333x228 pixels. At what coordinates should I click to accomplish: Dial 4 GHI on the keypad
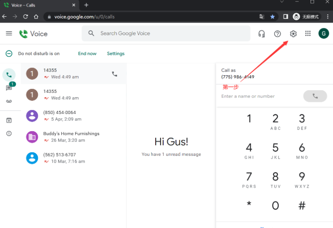[x=249, y=150]
